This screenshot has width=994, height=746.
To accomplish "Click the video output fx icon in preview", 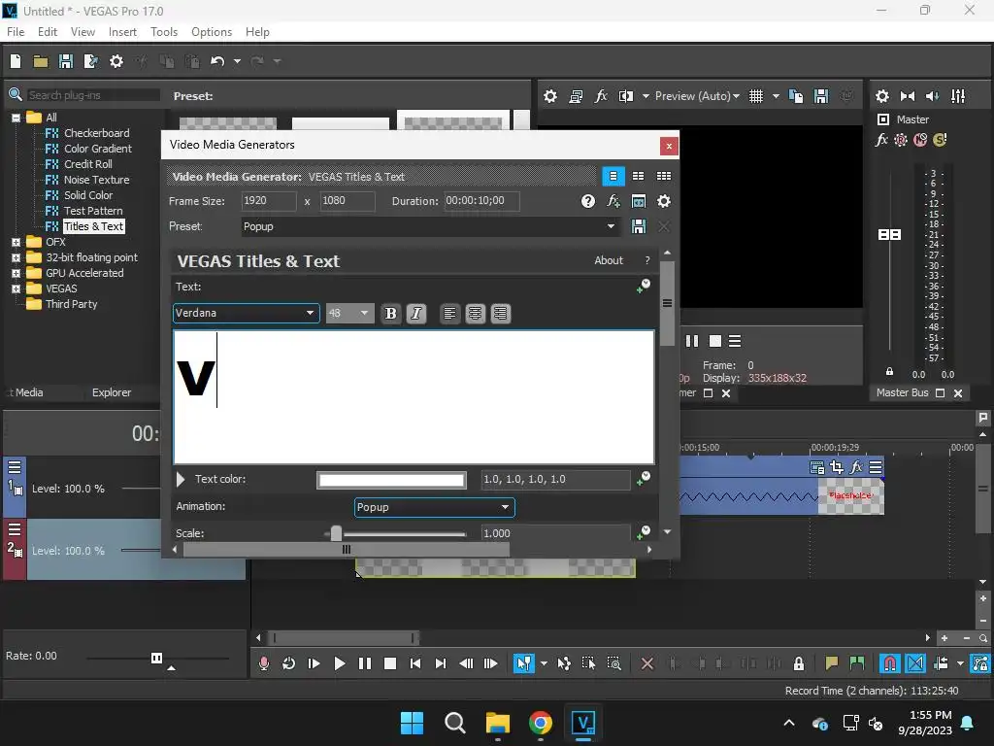I will tap(601, 96).
